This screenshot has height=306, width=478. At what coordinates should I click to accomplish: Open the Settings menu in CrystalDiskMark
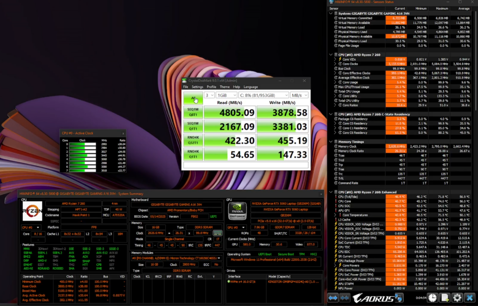pos(197,87)
